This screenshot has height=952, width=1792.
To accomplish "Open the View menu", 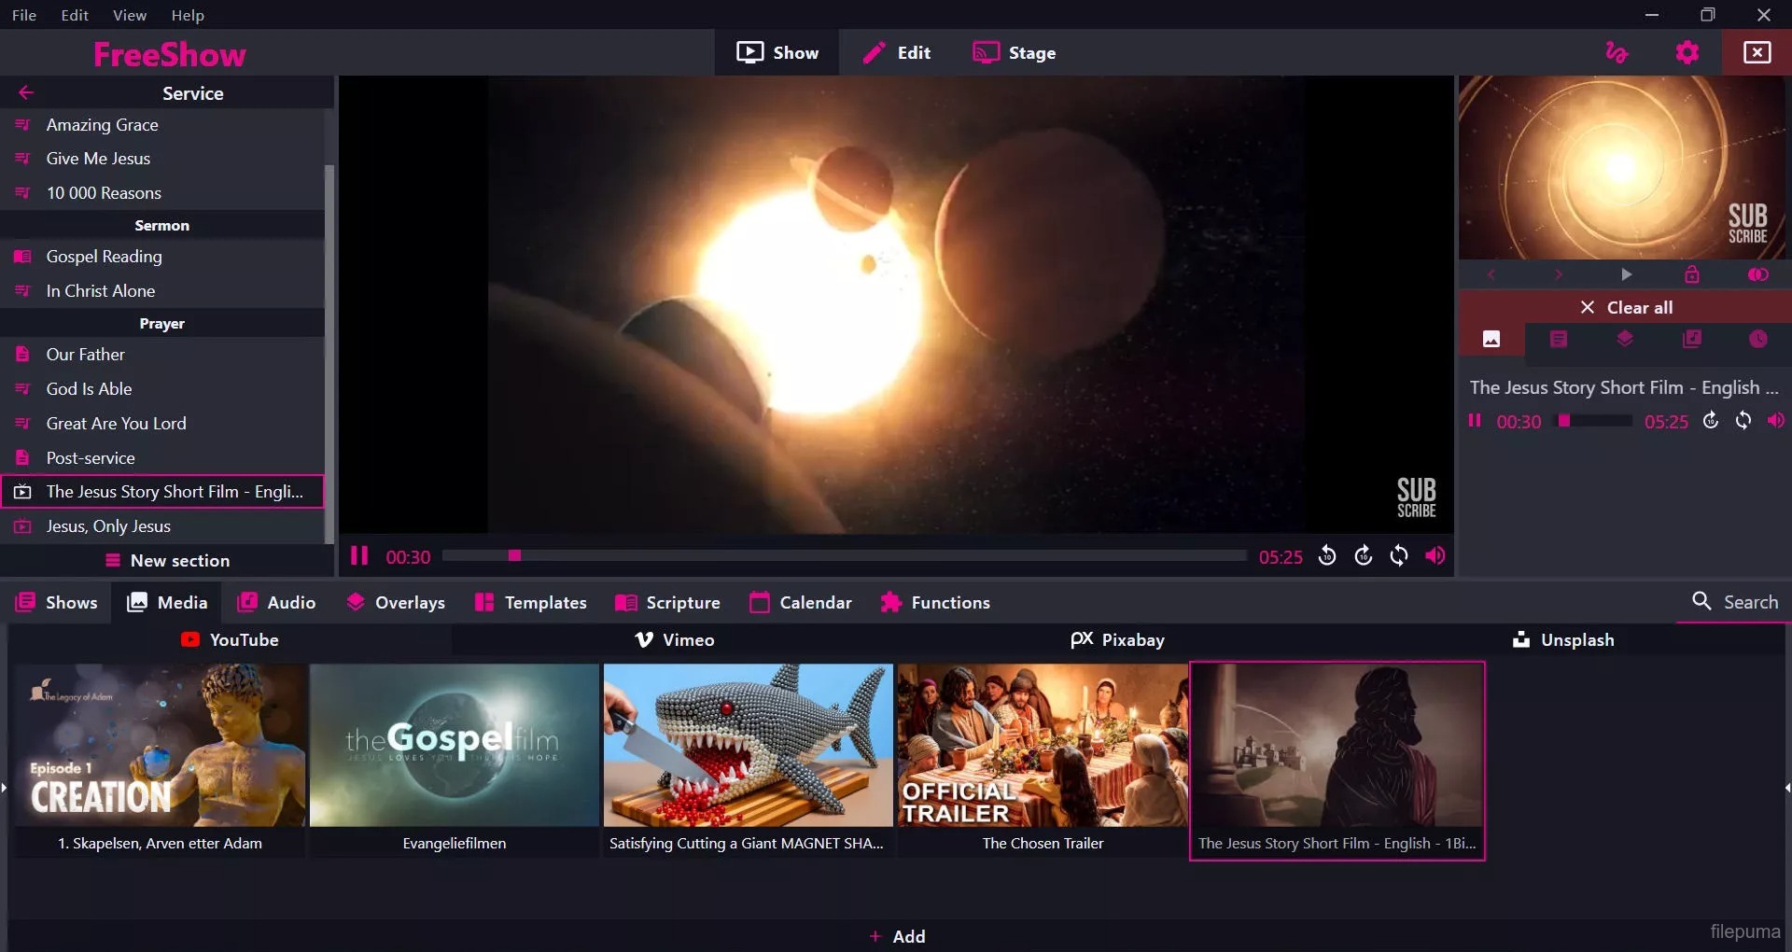I will coord(129,15).
